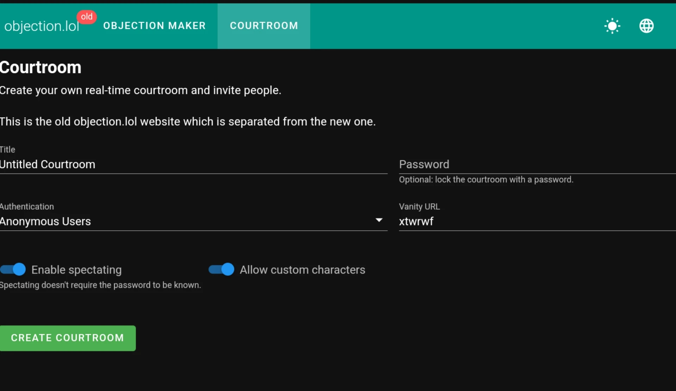Click the 'Allow custom characters' label

pos(302,270)
